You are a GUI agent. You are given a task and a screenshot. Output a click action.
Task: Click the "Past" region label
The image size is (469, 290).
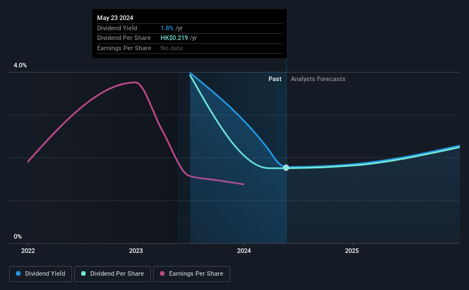(275, 79)
